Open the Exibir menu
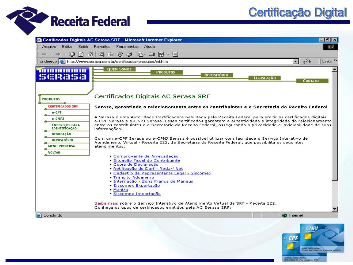353x265 pixels. [83, 47]
